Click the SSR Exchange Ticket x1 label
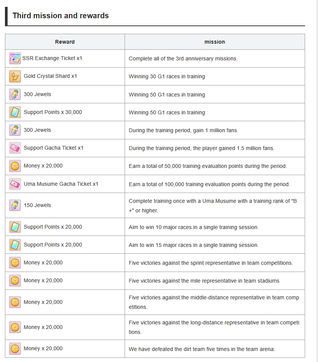 [52, 58]
